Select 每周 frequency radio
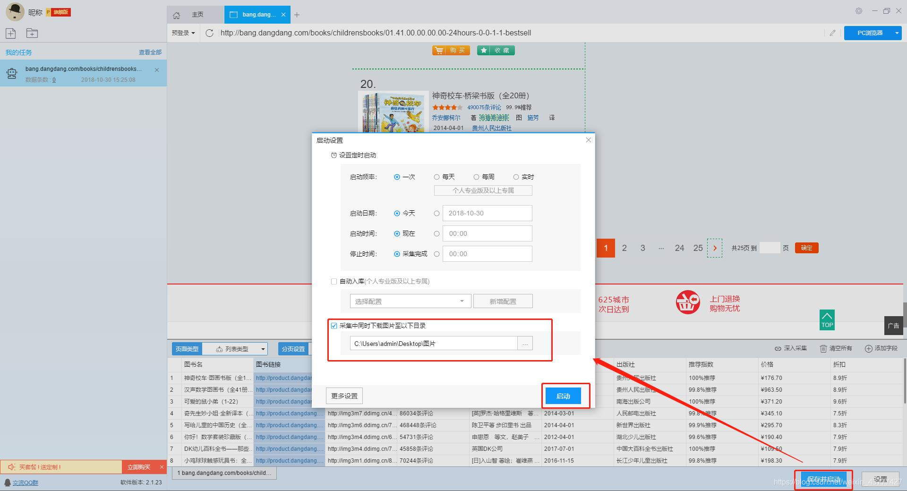This screenshot has width=907, height=491. click(x=476, y=177)
